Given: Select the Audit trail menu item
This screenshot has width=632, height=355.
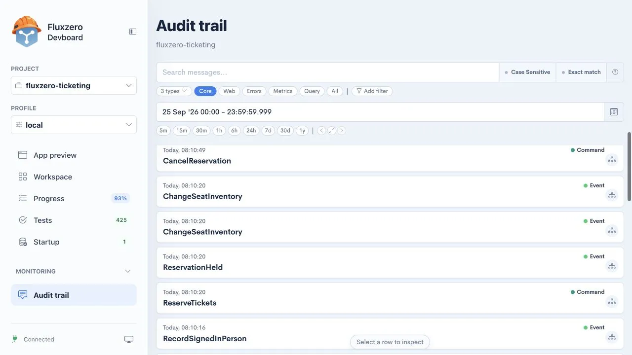Looking at the screenshot, I should (74, 295).
